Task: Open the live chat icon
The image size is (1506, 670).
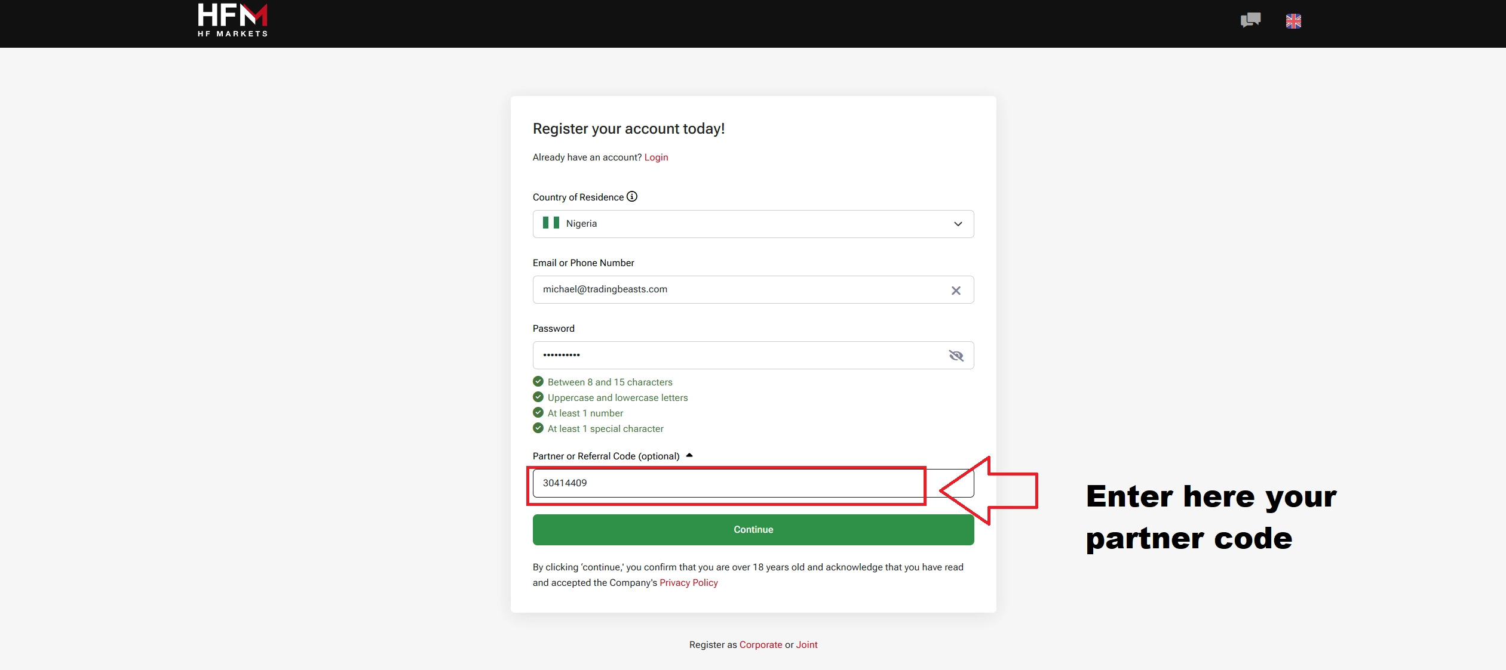Action: 1250,20
